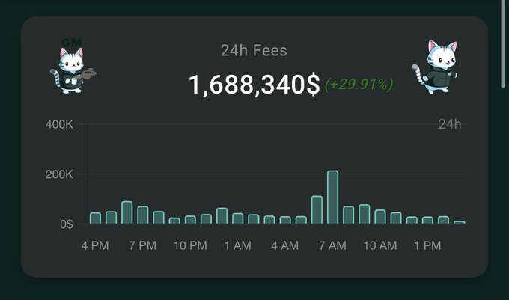Viewport: 509px width, 300px height.
Task: Click the 0$ y-axis label
Action: click(67, 224)
